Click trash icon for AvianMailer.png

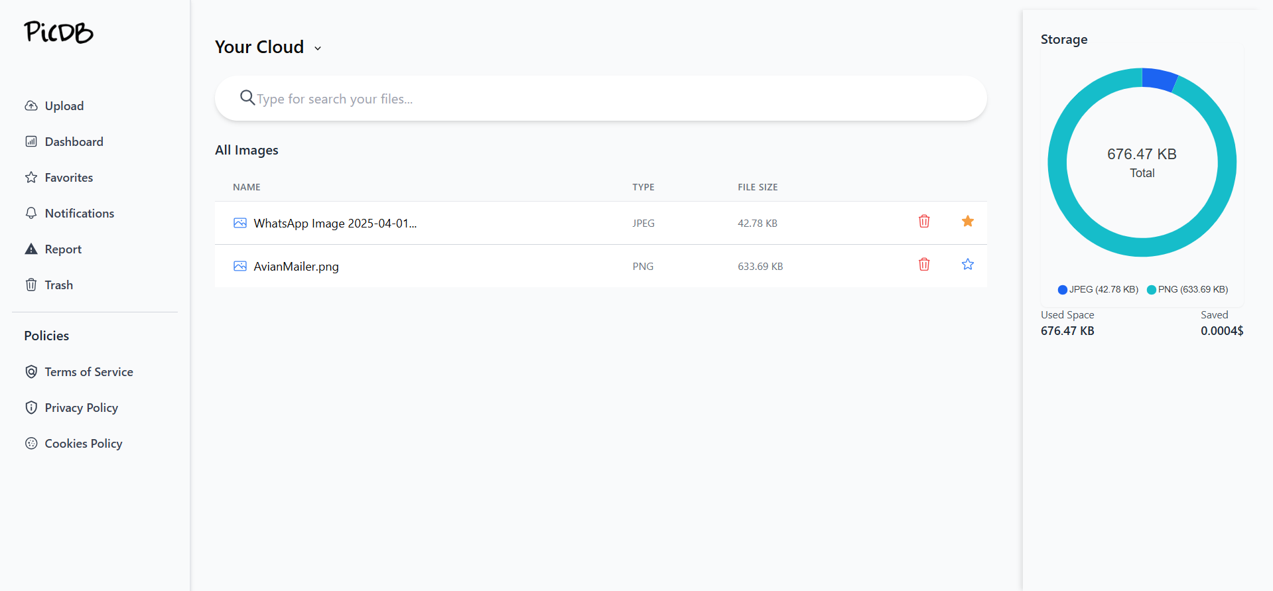click(923, 265)
